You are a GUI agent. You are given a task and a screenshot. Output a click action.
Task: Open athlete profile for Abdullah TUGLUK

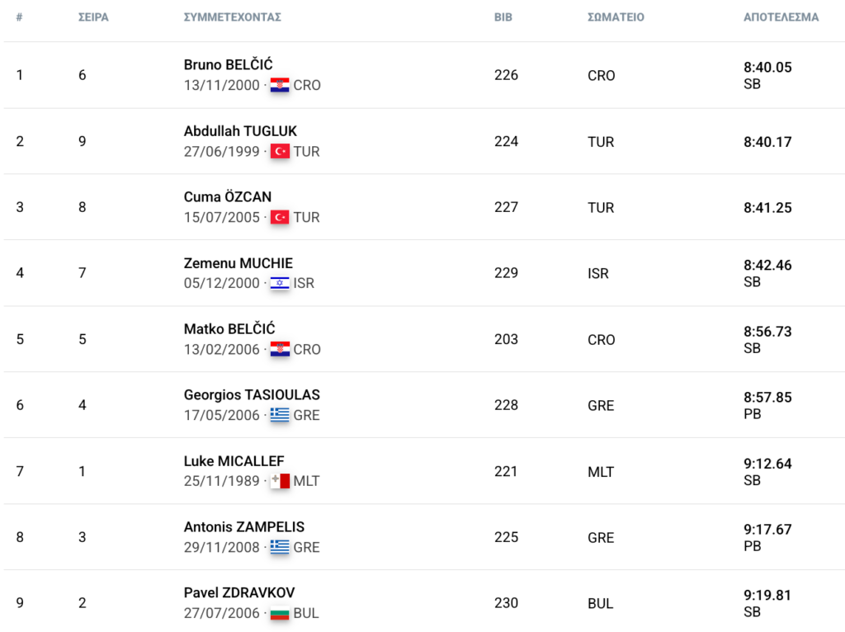point(240,131)
